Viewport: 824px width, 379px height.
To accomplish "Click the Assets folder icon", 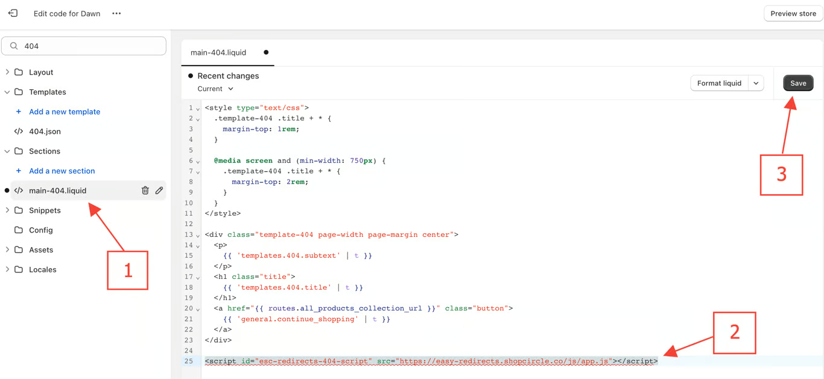I will coord(19,250).
